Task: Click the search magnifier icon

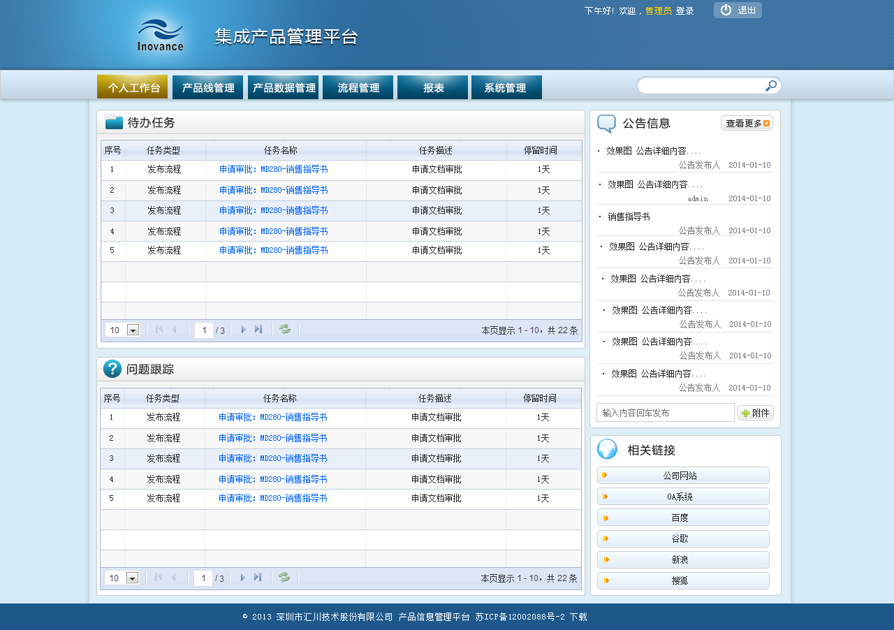Action: pos(770,86)
